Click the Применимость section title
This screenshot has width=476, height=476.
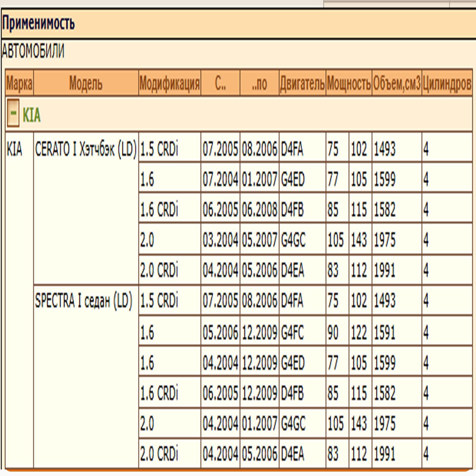tap(38, 23)
